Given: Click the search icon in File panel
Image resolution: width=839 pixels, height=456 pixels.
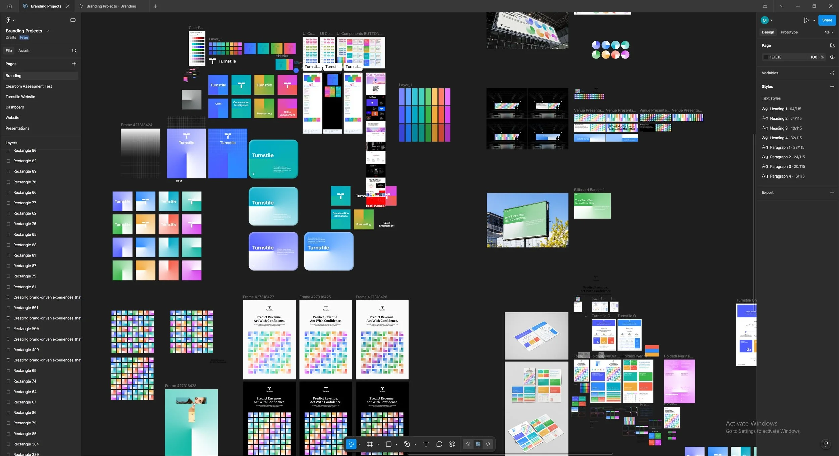Looking at the screenshot, I should pos(74,51).
